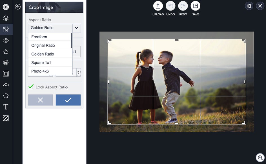Open settings gear icon
Viewport: 266px width, 164px height.
(x=249, y=6)
